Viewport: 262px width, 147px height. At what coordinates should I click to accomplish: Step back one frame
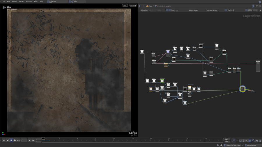(29, 140)
